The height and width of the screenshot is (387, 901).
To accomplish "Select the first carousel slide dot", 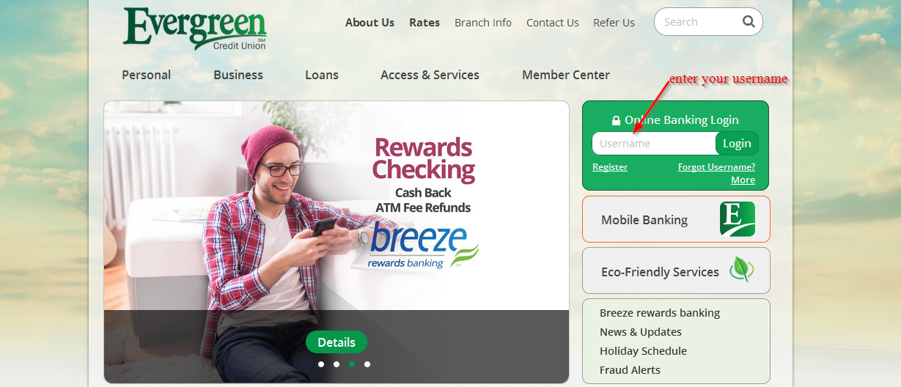I will pos(320,364).
